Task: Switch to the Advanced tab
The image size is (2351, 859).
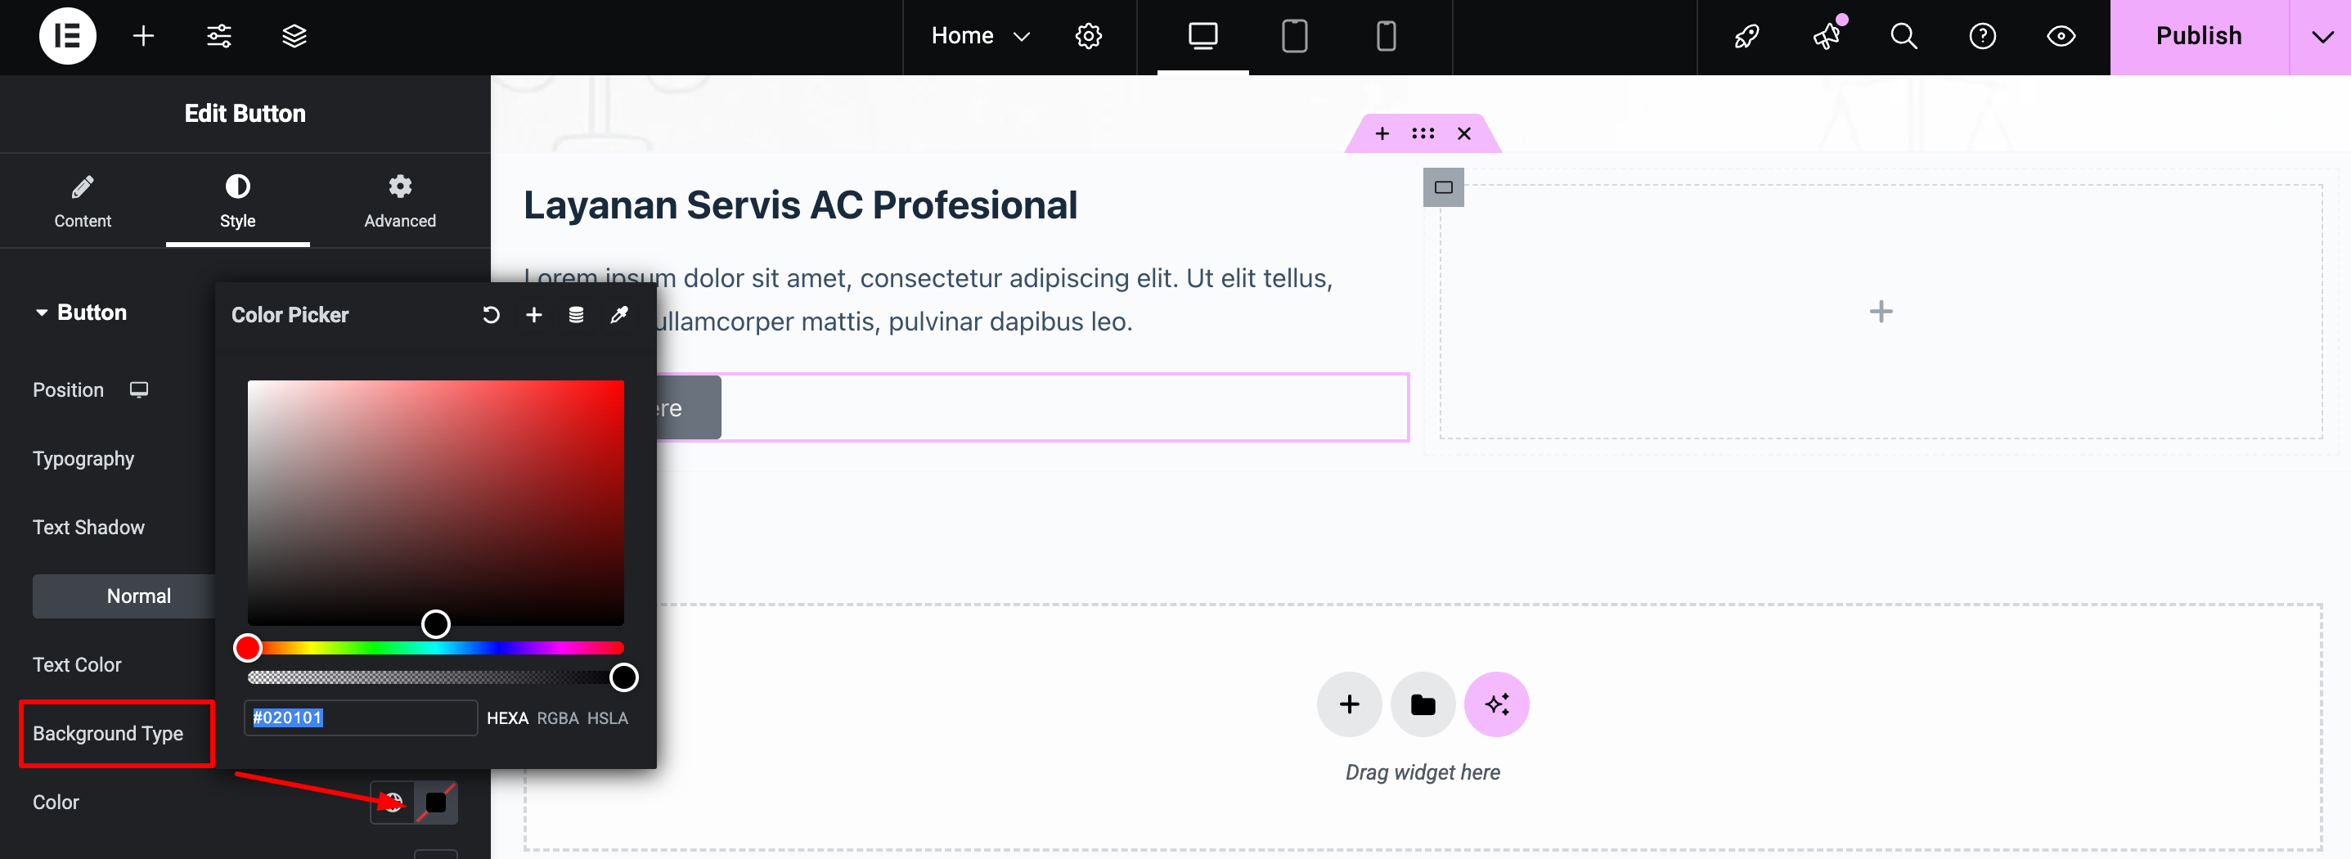Action: click(400, 200)
